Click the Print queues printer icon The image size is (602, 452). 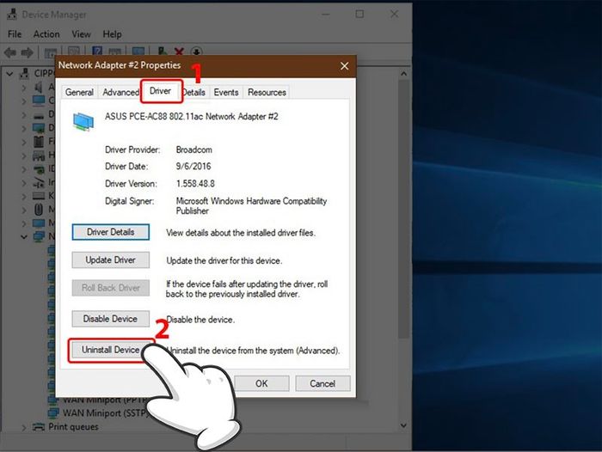tap(39, 427)
